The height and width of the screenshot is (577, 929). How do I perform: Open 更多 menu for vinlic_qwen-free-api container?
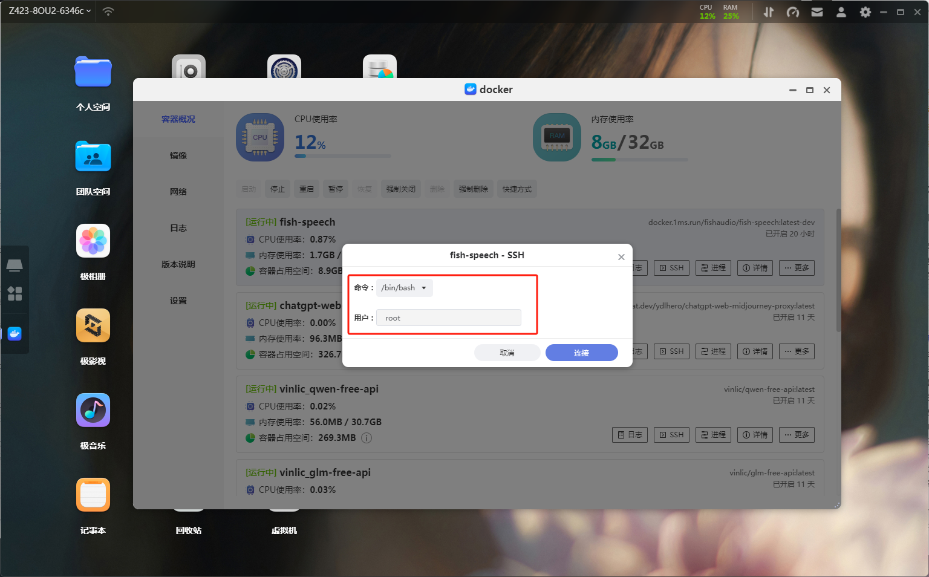pyautogui.click(x=797, y=435)
